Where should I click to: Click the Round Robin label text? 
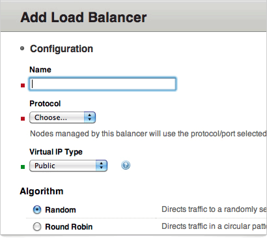tap(69, 227)
